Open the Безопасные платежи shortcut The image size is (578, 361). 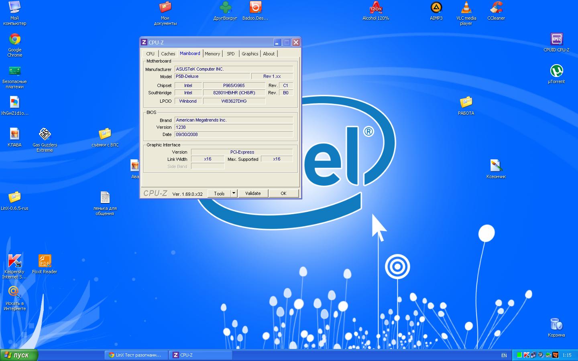[15, 77]
